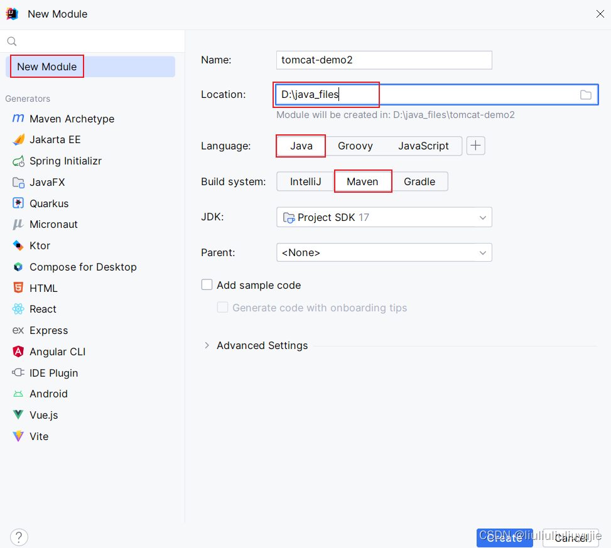The width and height of the screenshot is (611, 548).
Task: Open help via the question mark icon
Action: 19,537
